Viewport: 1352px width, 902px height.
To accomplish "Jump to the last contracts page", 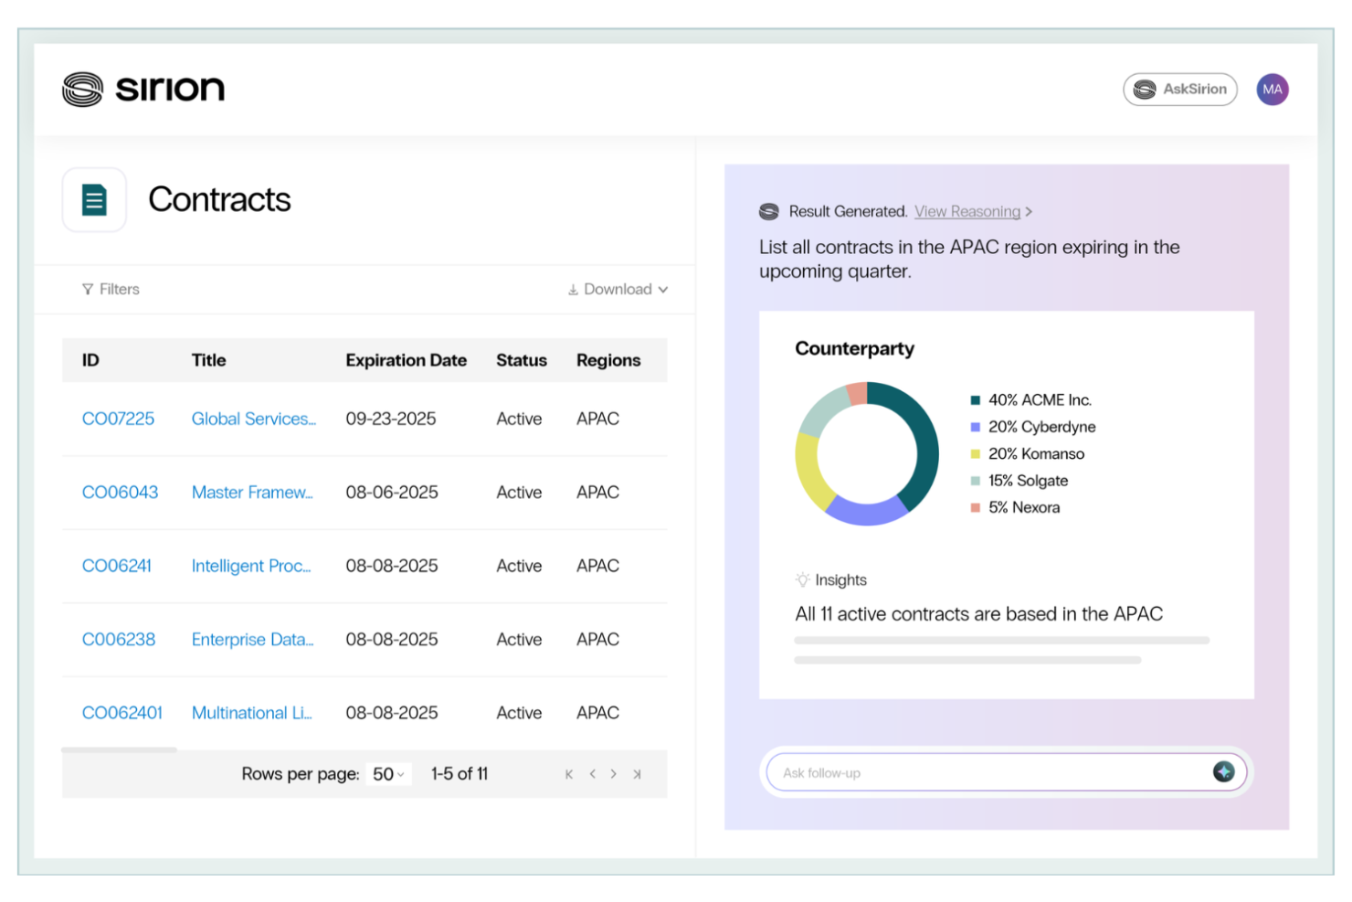I will click(637, 773).
